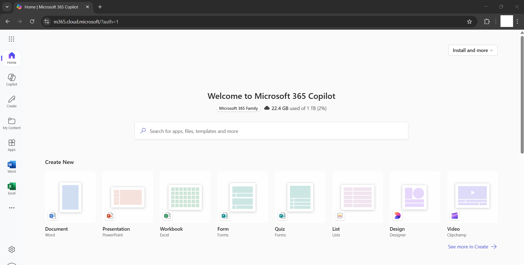Create a new Clipchamp Video thumbnail
This screenshot has width=524, height=265.
click(x=472, y=196)
